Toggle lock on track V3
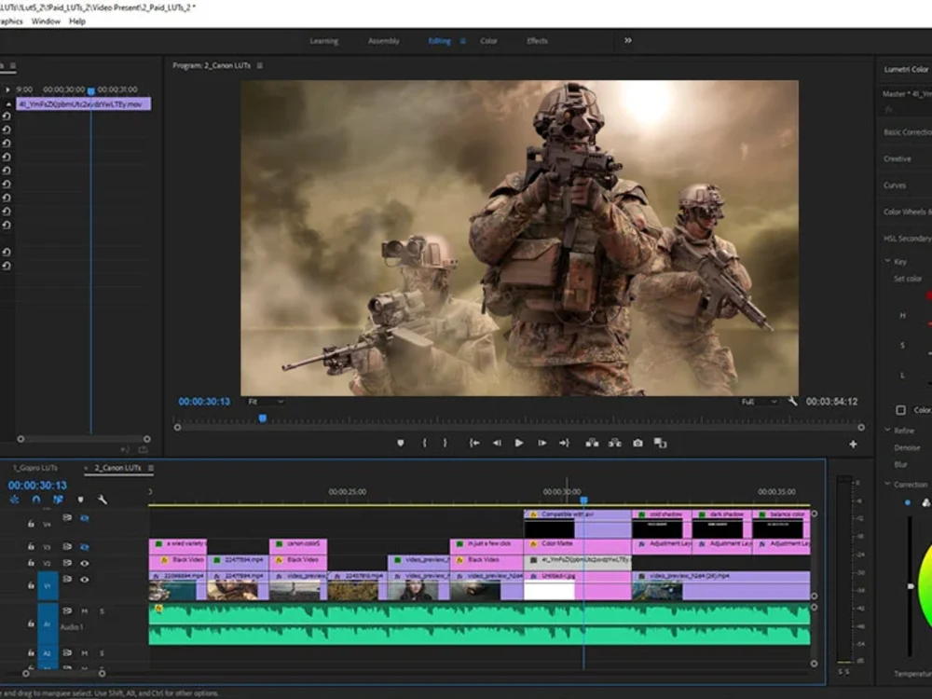Screen dimensions: 932x699 click(31, 546)
